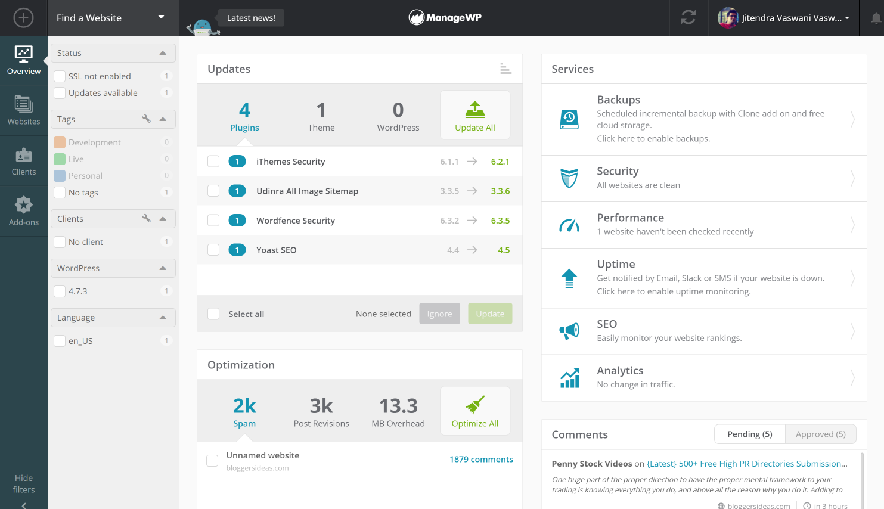Image resolution: width=884 pixels, height=509 pixels.
Task: Switch to the Approved comments tab
Action: (821, 434)
